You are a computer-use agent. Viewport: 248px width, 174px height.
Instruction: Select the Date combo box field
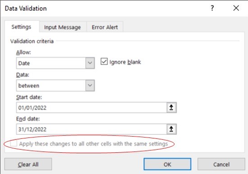pyautogui.click(x=55, y=63)
